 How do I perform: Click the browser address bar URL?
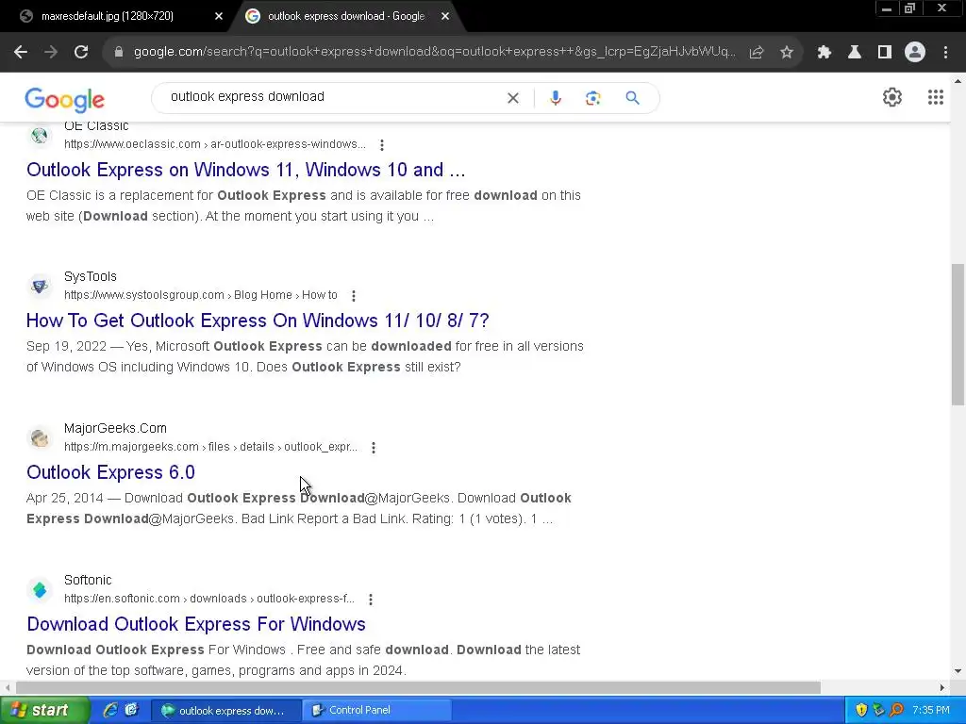click(x=434, y=52)
